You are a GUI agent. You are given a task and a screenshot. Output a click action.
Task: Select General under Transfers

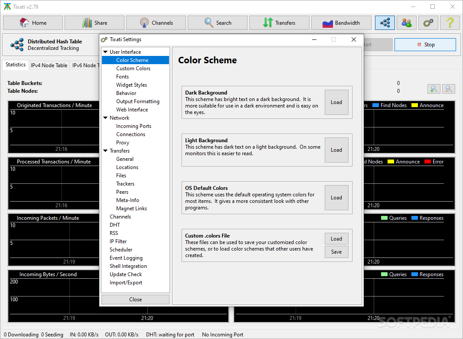[124, 159]
